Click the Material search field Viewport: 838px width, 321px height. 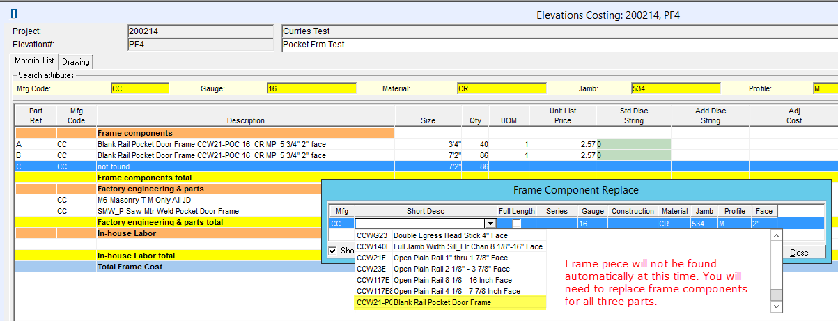click(501, 88)
